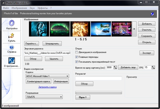160x109 pixels.
Task: Toggle Плавные переходы checkbox
Action: 77,57
